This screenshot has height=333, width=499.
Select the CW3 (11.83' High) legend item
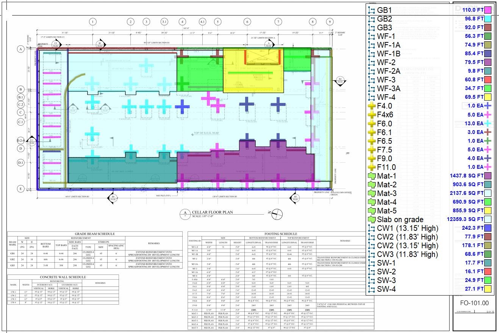click(407, 254)
